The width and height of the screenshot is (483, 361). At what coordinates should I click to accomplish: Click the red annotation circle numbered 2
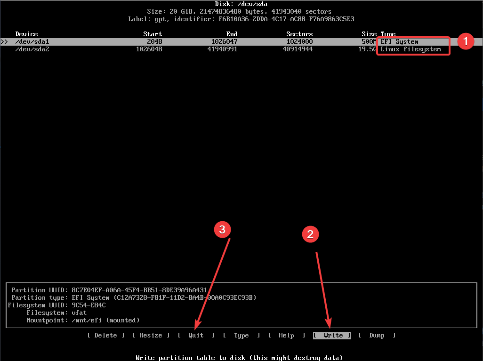310,235
